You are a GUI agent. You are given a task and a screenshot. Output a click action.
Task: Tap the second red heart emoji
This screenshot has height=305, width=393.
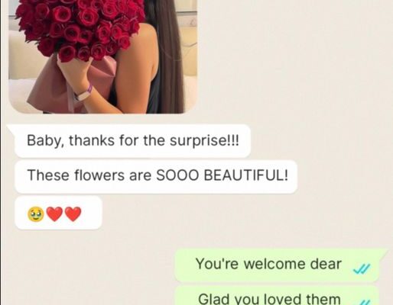point(73,214)
